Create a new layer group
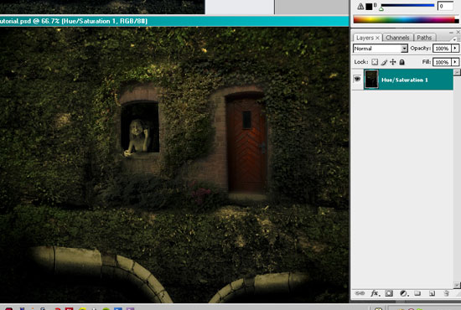461x310 pixels. point(417,293)
